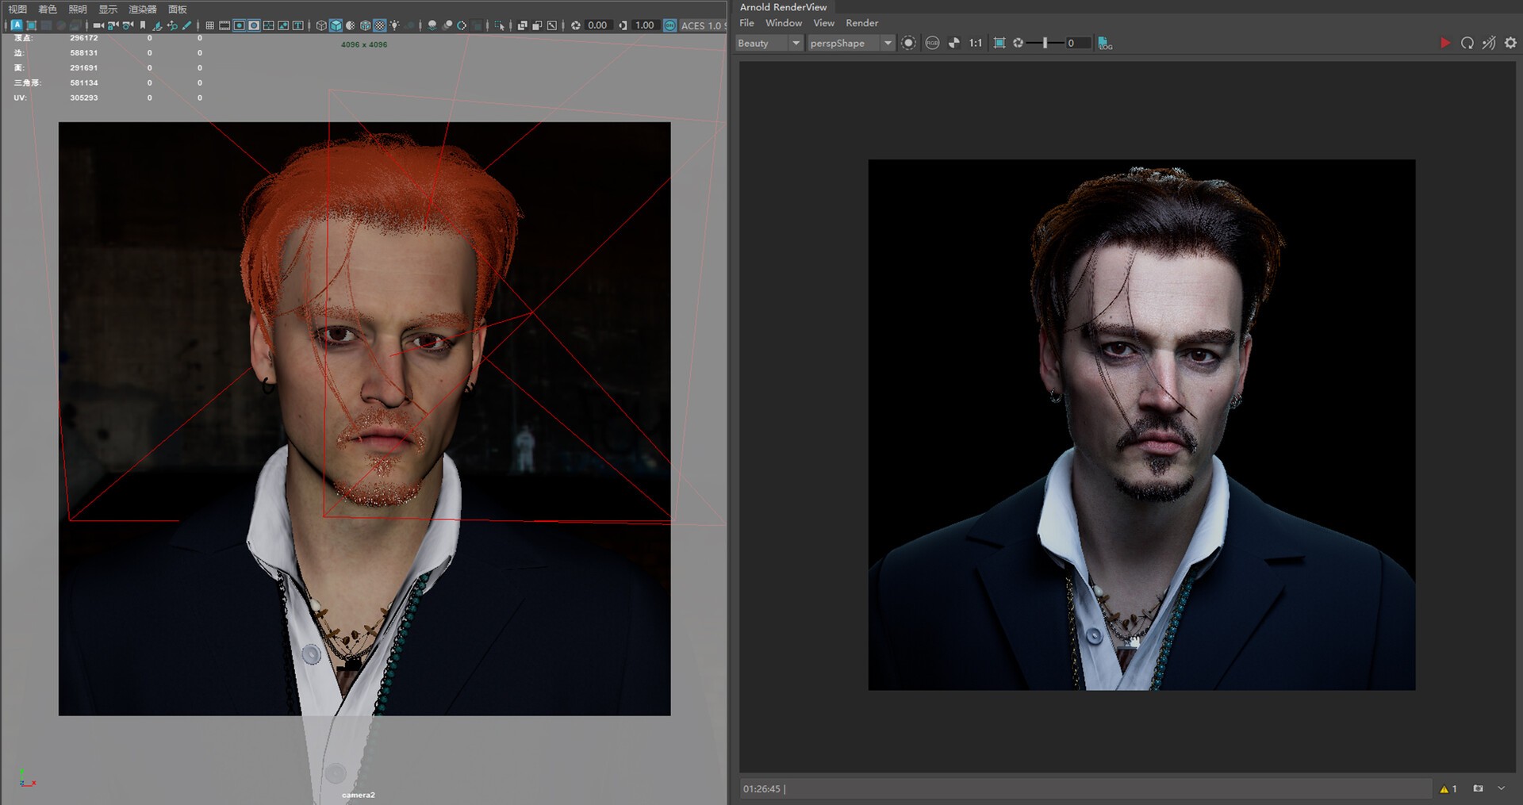Start the Arnold render with the red play button
This screenshot has width=1523, height=805.
[1444, 43]
